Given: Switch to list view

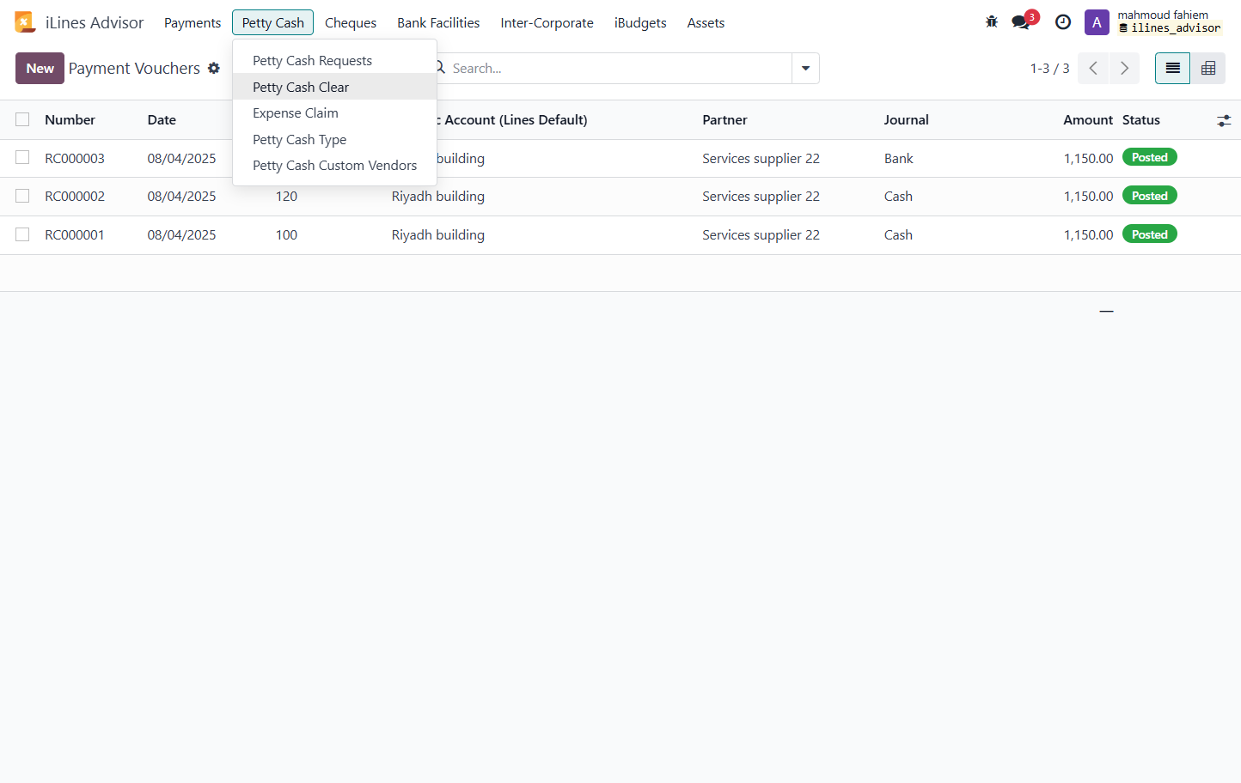Looking at the screenshot, I should (1172, 69).
